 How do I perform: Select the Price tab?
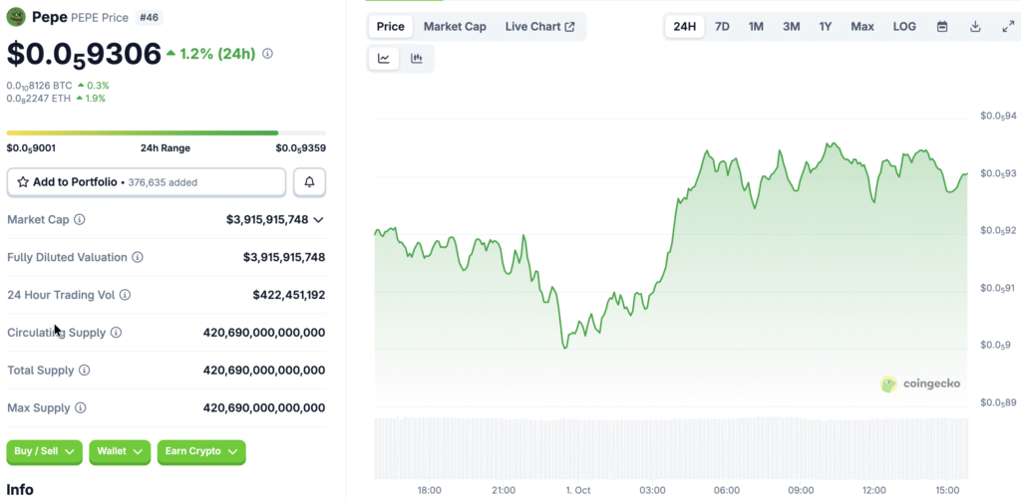pos(390,27)
